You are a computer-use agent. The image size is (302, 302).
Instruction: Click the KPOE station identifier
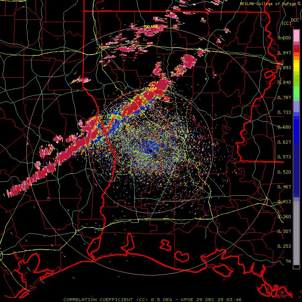click(x=188, y=300)
